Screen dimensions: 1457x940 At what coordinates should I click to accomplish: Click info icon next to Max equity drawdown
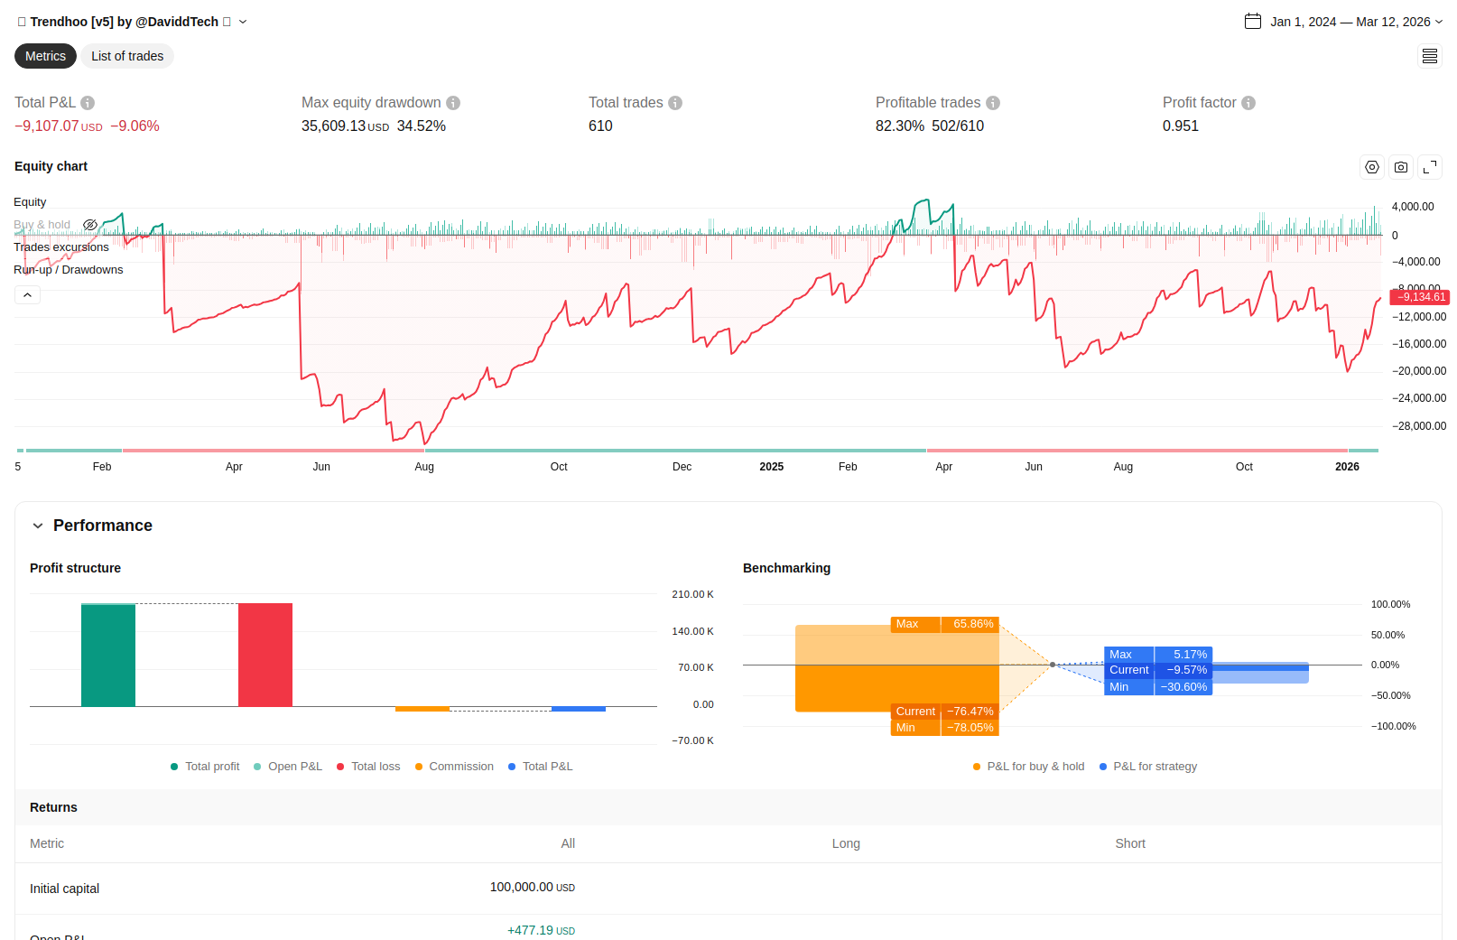tap(453, 103)
